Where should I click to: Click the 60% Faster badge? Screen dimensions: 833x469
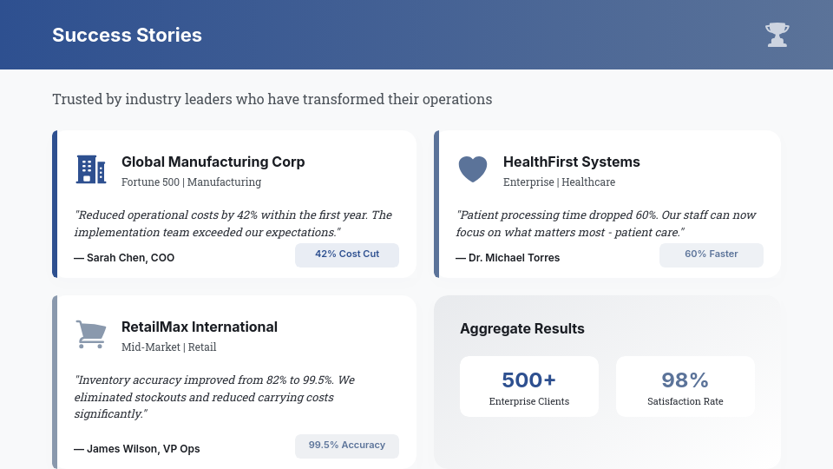712,254
